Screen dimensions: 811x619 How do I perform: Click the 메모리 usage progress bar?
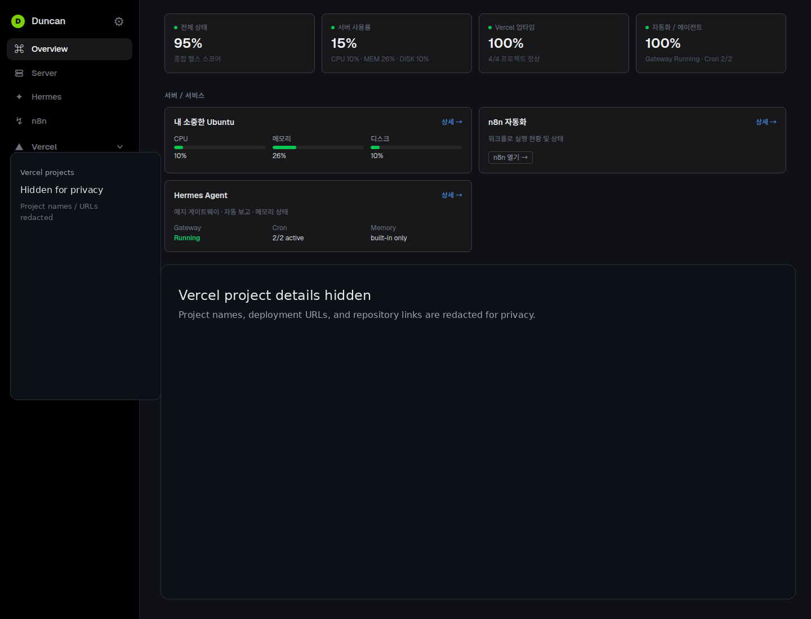tap(318, 147)
